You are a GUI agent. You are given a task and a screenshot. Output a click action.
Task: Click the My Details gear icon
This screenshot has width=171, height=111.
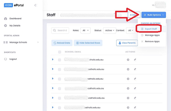(5, 26)
